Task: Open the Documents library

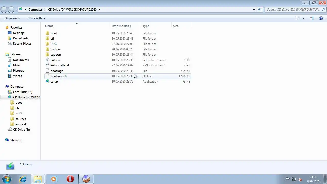Action: click(21, 60)
